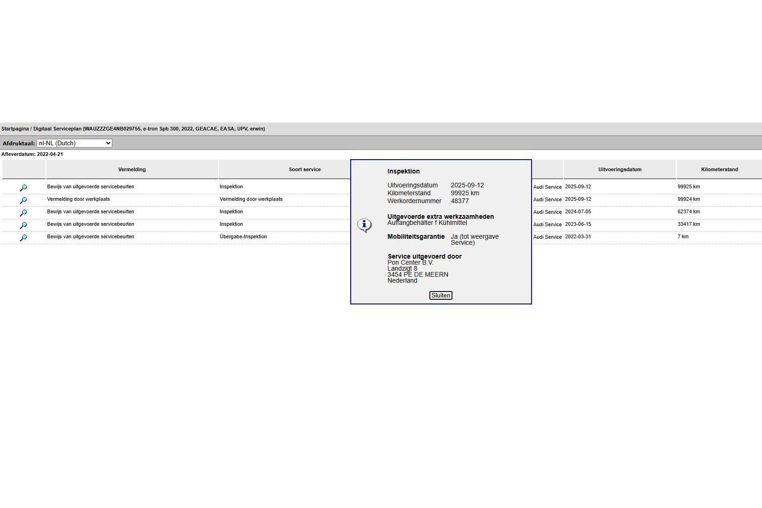762x508 pixels.
Task: Open the Afdruktaal language dropdown
Action: click(74, 143)
